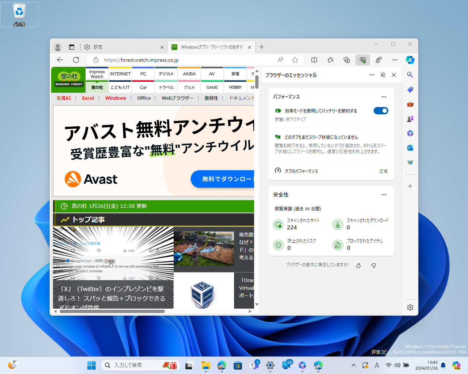Open split screen view in Edge toolbar
Viewport: 468px width, 374px height.
[314, 60]
